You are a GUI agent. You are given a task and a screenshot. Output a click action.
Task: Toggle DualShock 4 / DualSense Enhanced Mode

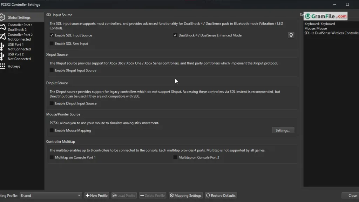[175, 35]
